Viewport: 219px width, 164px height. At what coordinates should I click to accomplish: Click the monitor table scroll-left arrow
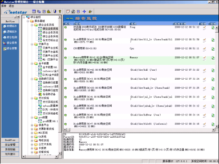click(x=65, y=130)
